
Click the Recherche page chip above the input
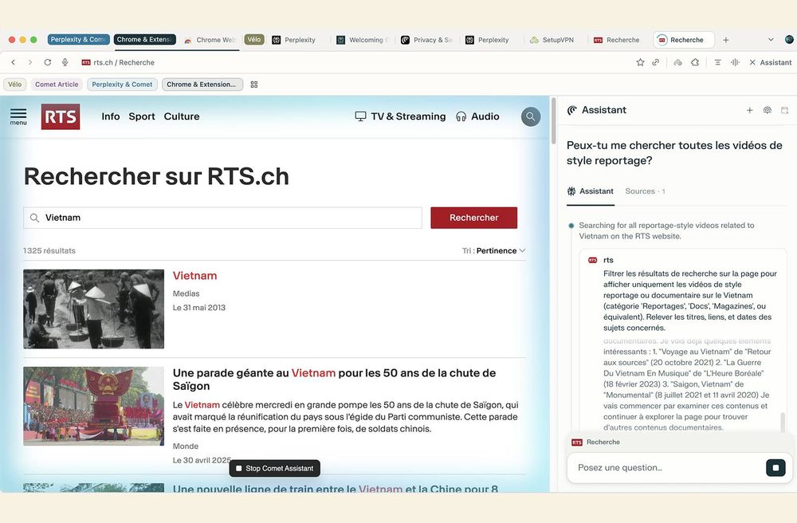(x=595, y=442)
